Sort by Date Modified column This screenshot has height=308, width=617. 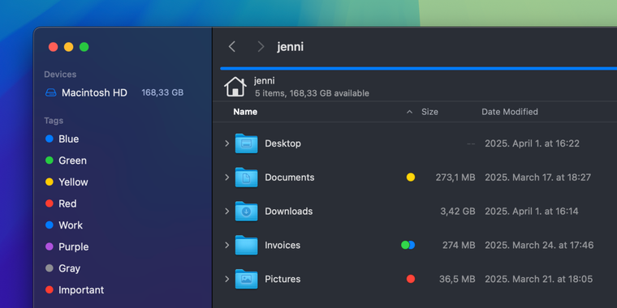[510, 112]
